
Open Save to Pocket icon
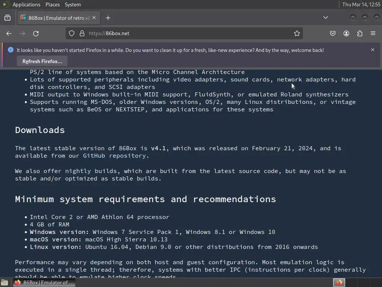333,33
